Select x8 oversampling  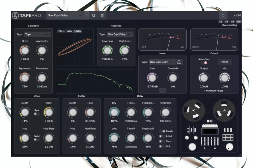[x=232, y=22]
